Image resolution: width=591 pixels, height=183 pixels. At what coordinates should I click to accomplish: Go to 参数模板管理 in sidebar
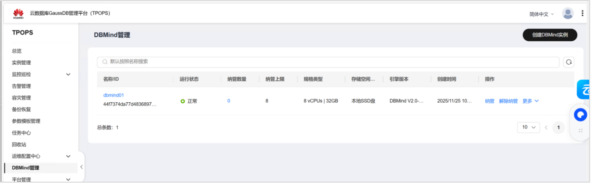pyautogui.click(x=26, y=121)
